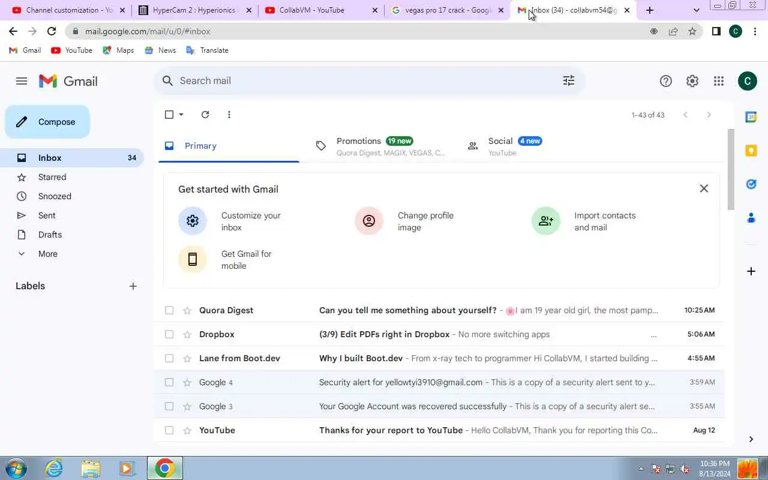Reload the page in Chrome
This screenshot has width=768, height=480.
52,31
